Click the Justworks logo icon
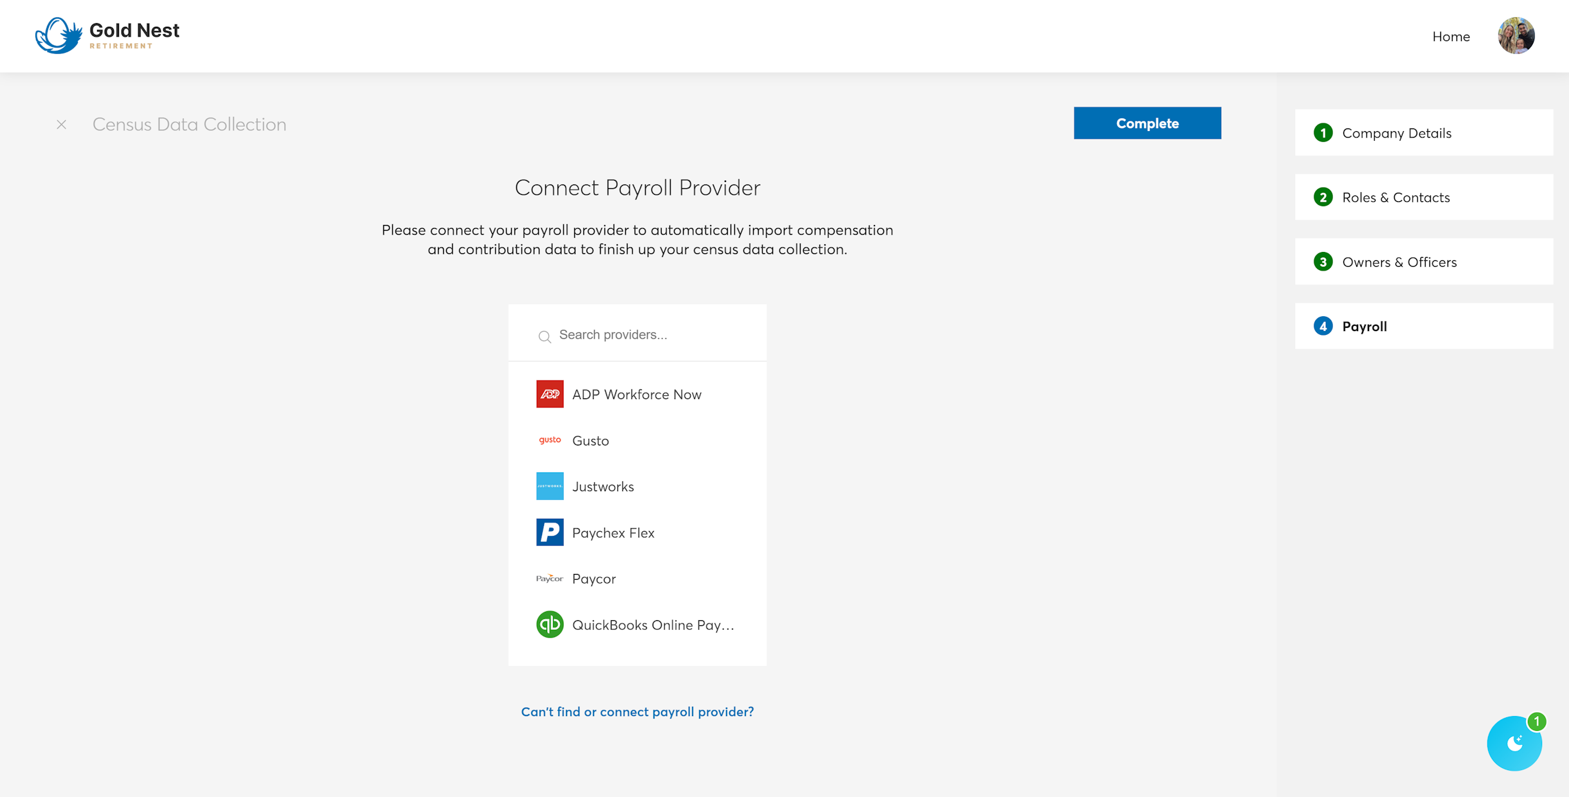 tap(550, 487)
